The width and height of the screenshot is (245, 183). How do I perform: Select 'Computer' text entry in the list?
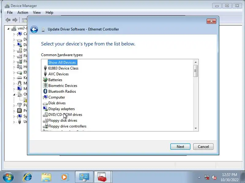(x=57, y=97)
